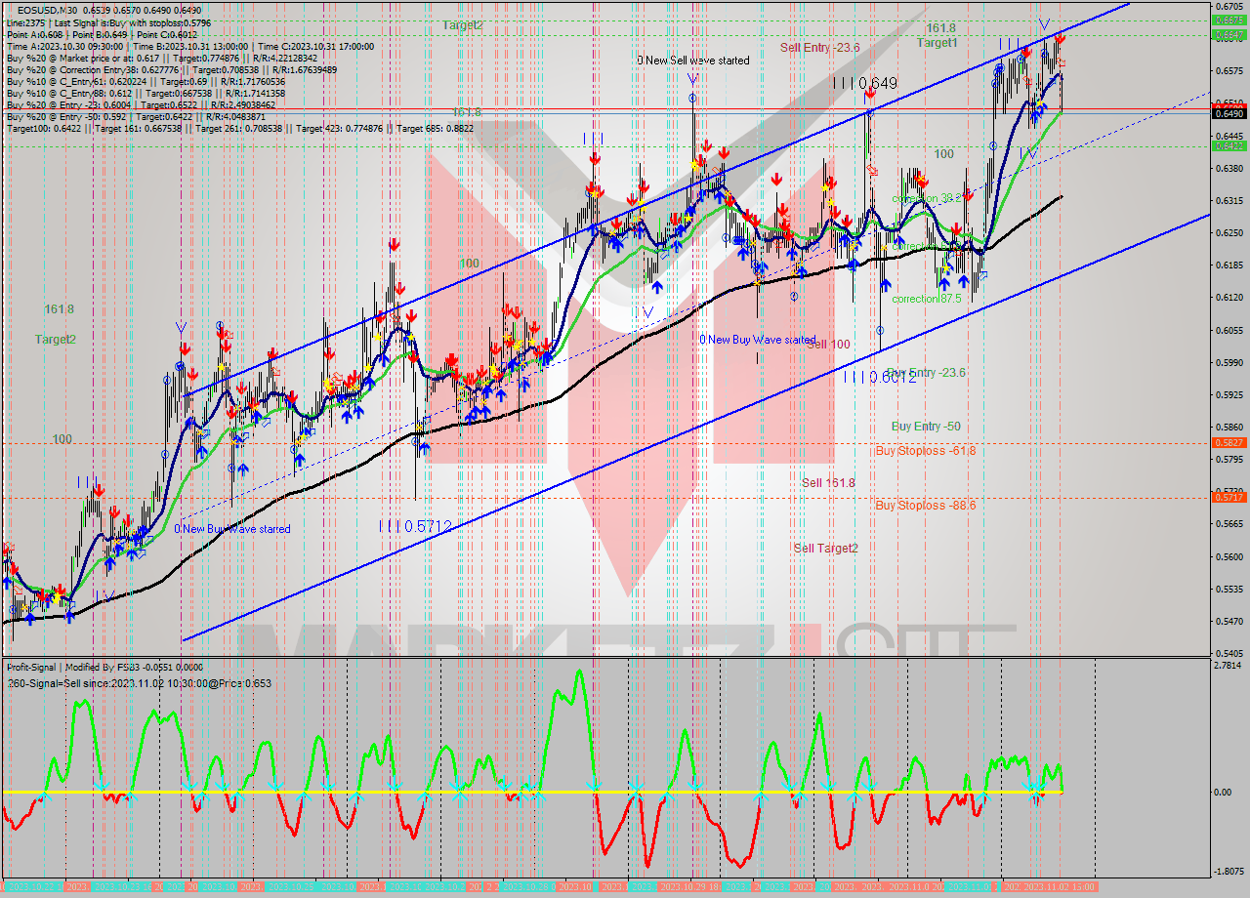Click the 2.7814 indicator scale value
1250x898 pixels.
coord(1228,666)
